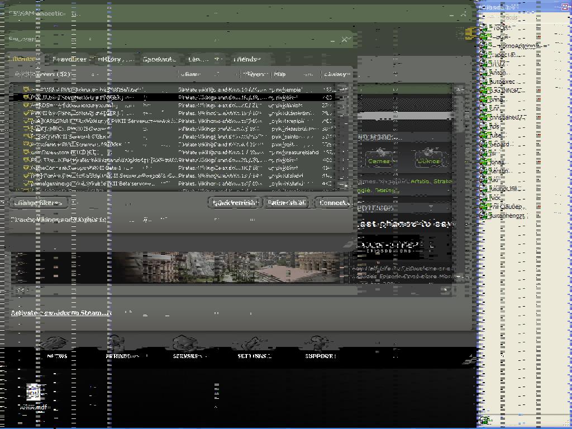Open the Steam Support section icon
572x429 pixels.
pyautogui.click(x=318, y=344)
